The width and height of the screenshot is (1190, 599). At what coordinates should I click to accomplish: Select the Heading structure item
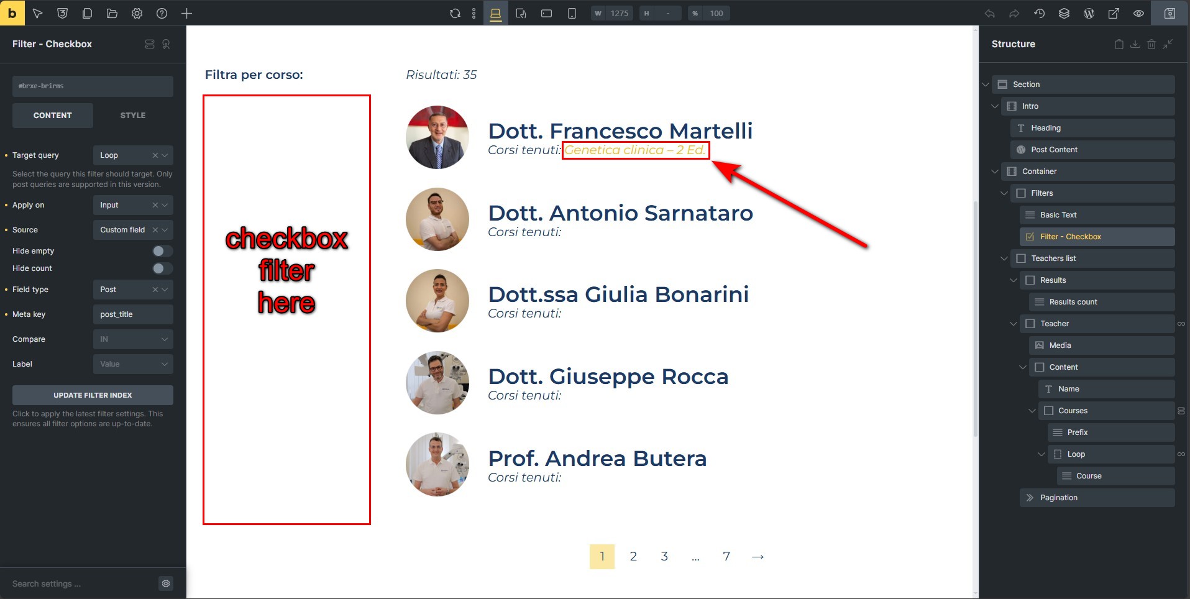pos(1092,128)
